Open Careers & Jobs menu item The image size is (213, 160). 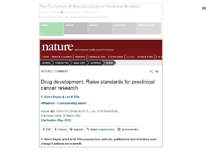point(97,57)
